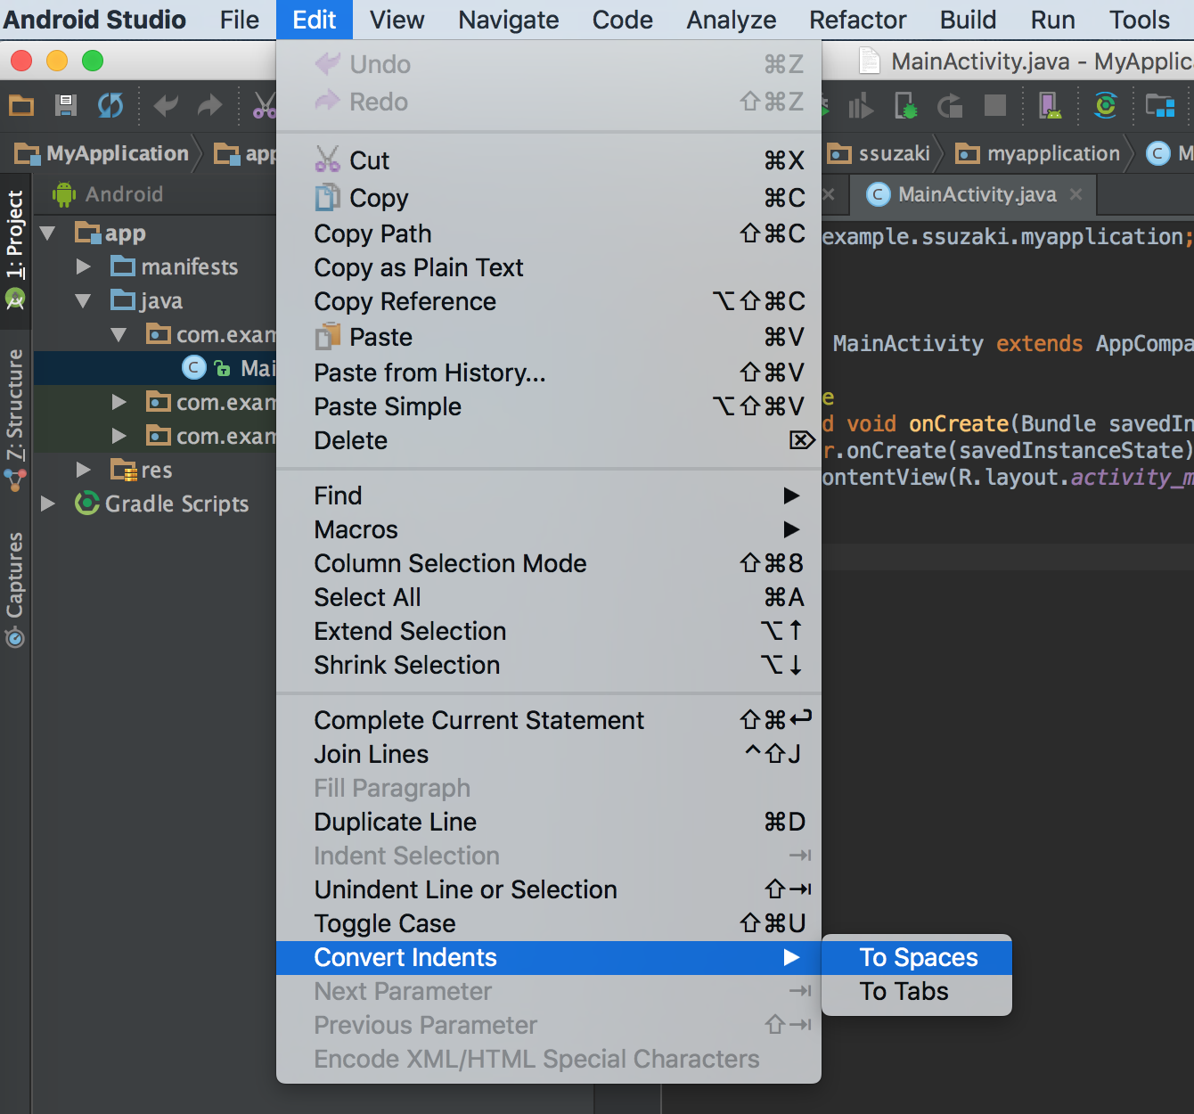
Task: Click the java folder icon
Action: click(123, 300)
